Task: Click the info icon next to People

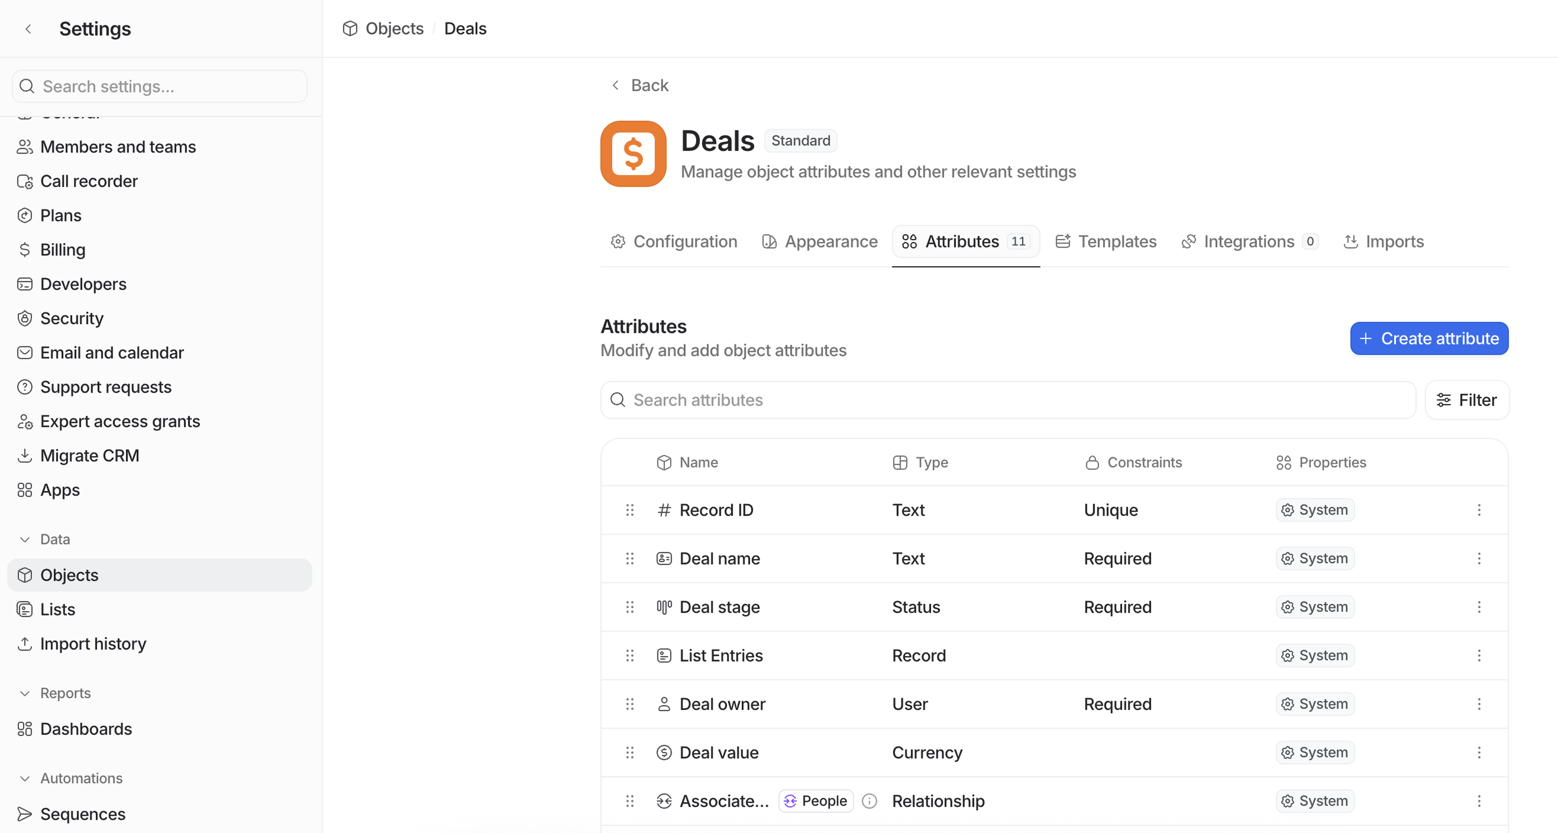Action: pyautogui.click(x=869, y=801)
